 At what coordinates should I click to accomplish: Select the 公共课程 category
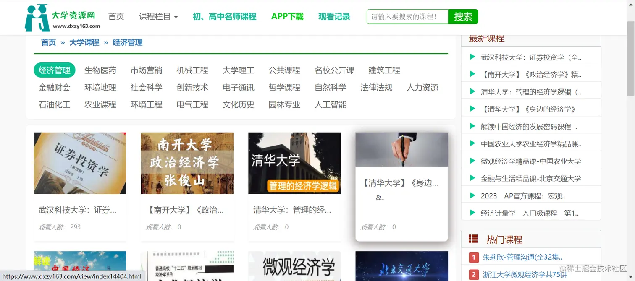click(x=284, y=70)
